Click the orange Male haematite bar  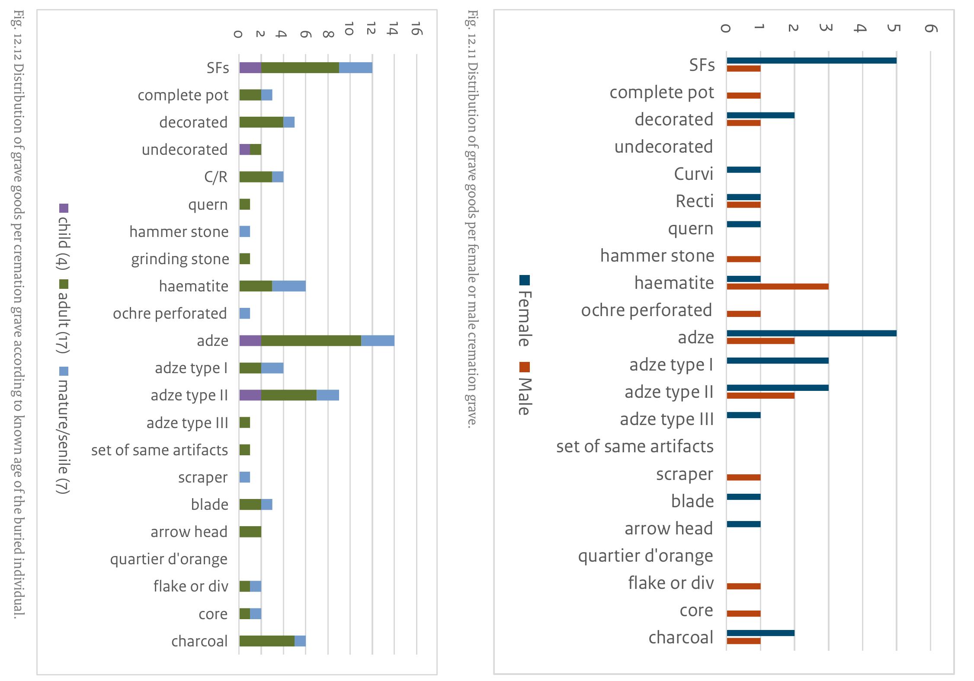[x=777, y=286]
